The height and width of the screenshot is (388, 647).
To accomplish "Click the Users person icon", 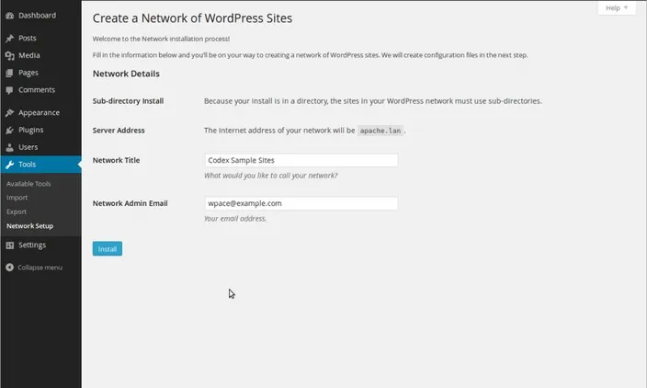I will (x=9, y=147).
